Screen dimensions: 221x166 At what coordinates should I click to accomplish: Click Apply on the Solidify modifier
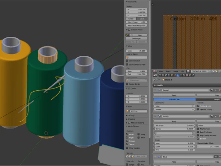pyautogui.click(x=174, y=121)
